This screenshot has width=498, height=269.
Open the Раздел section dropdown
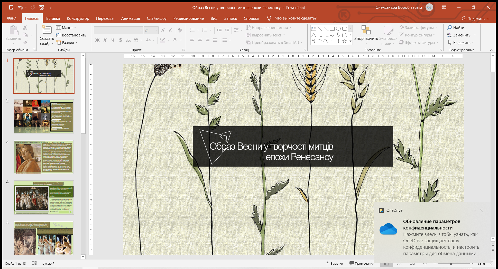pos(67,42)
